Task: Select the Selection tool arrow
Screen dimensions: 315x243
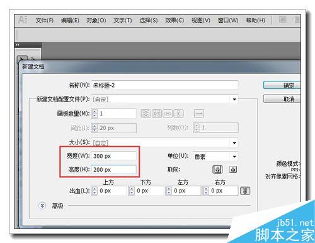Action: (22, 59)
